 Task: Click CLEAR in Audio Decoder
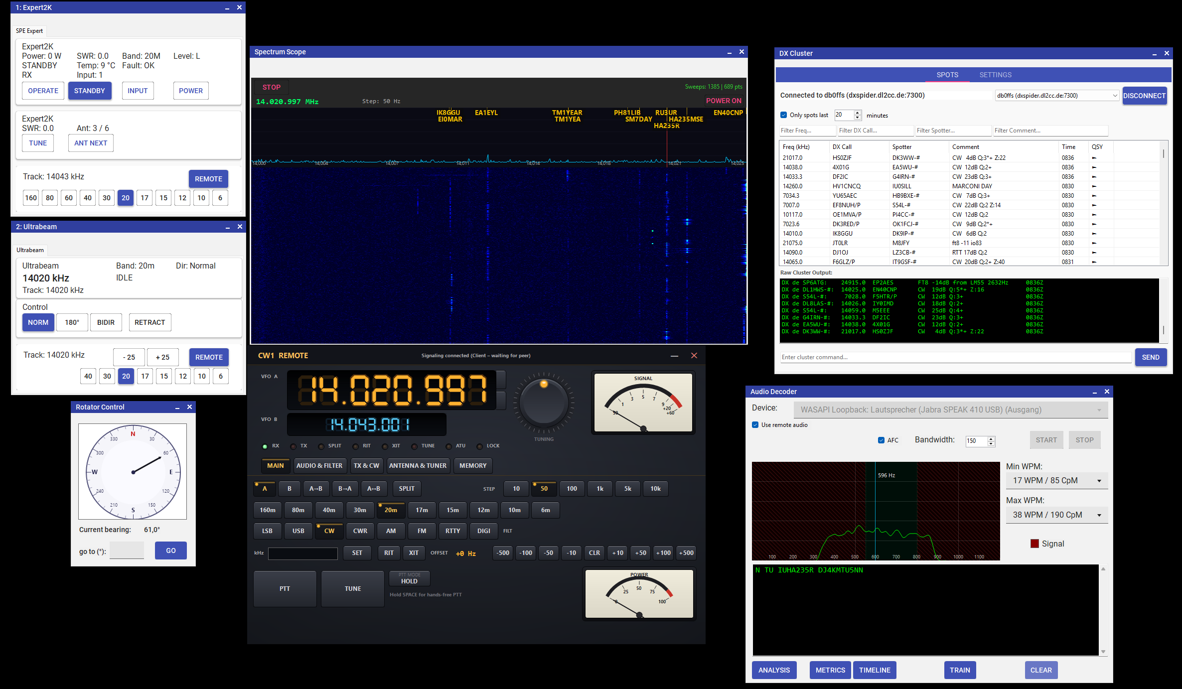1041,670
